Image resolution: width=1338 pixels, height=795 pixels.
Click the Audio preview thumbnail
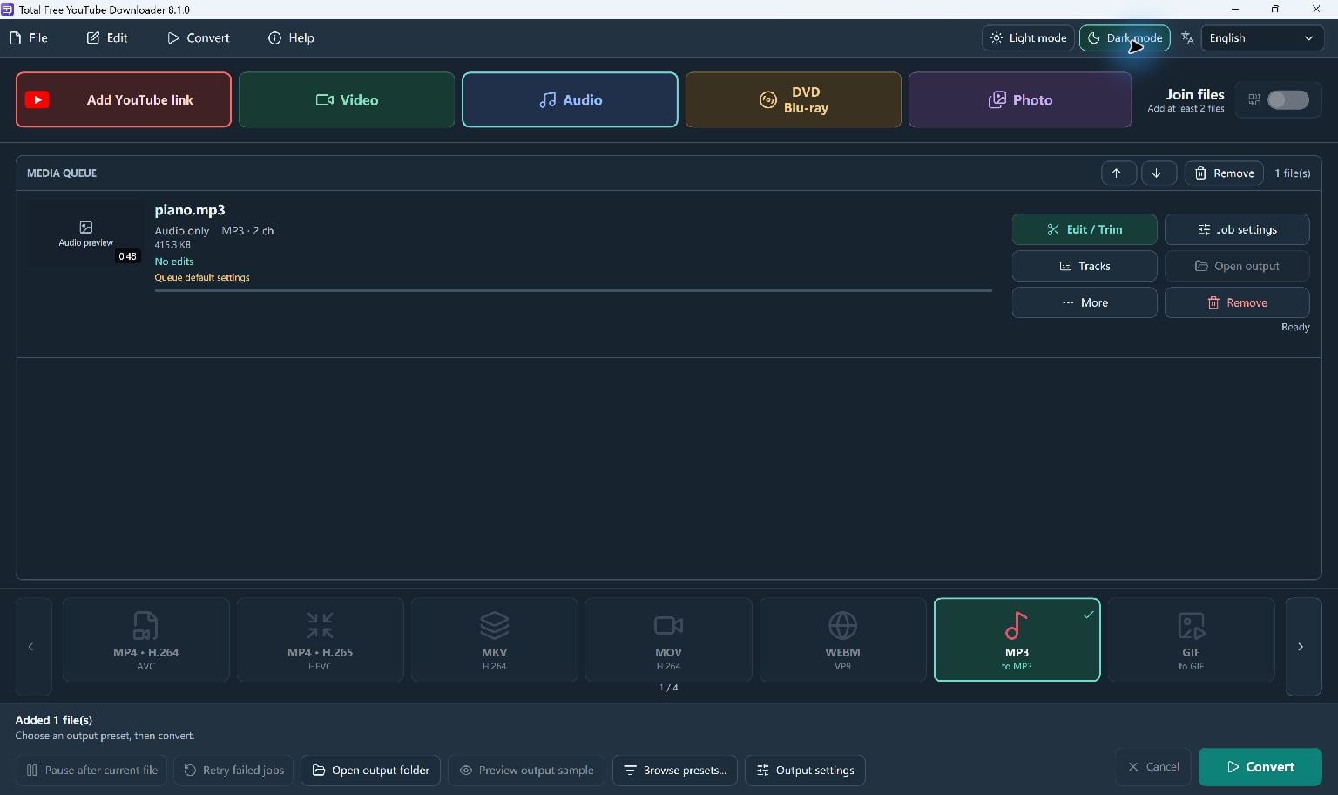85,234
